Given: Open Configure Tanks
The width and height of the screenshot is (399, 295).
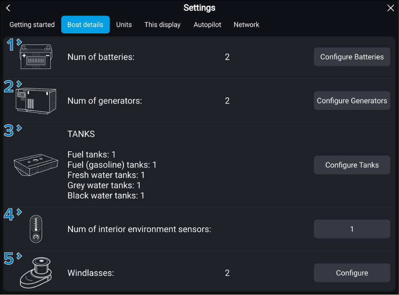Looking at the screenshot, I should pyautogui.click(x=352, y=165).
